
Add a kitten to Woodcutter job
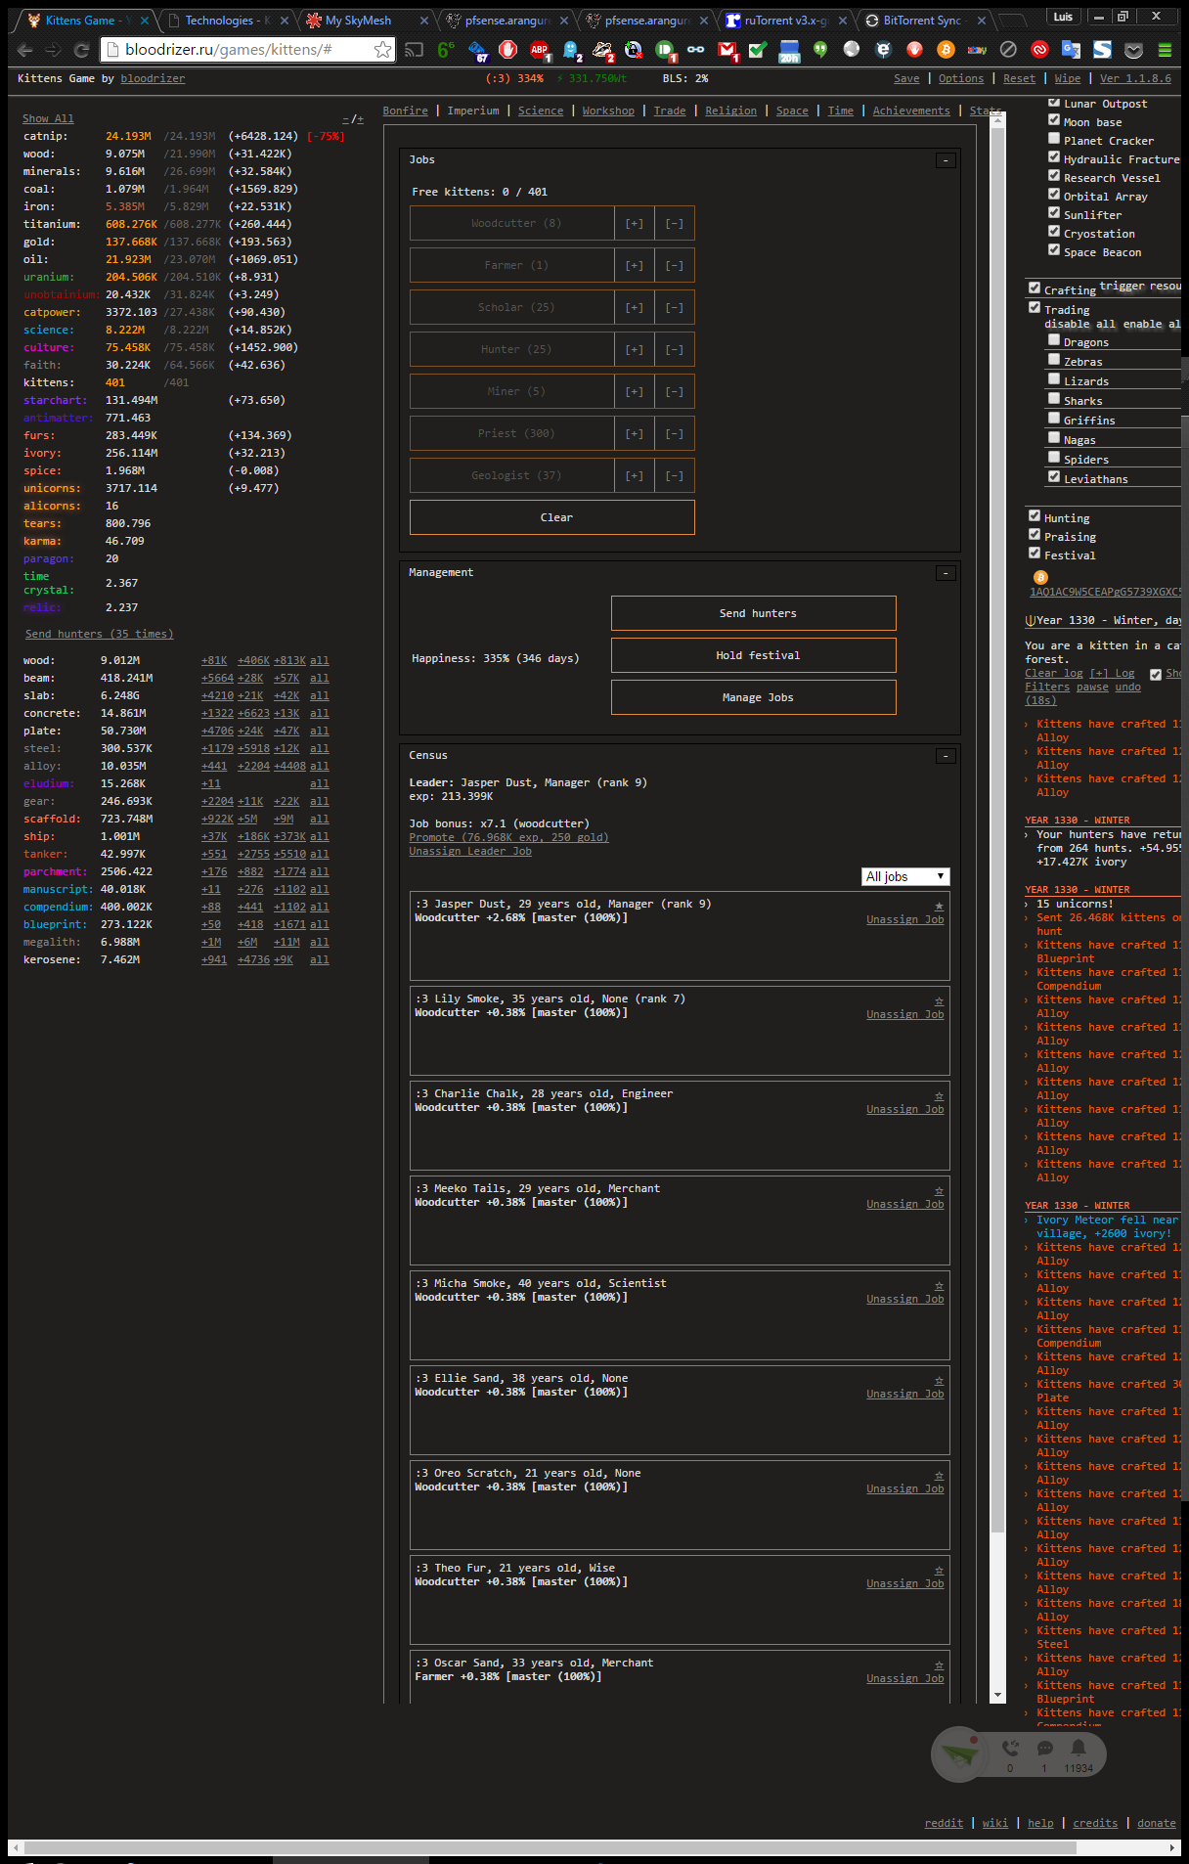tap(635, 224)
